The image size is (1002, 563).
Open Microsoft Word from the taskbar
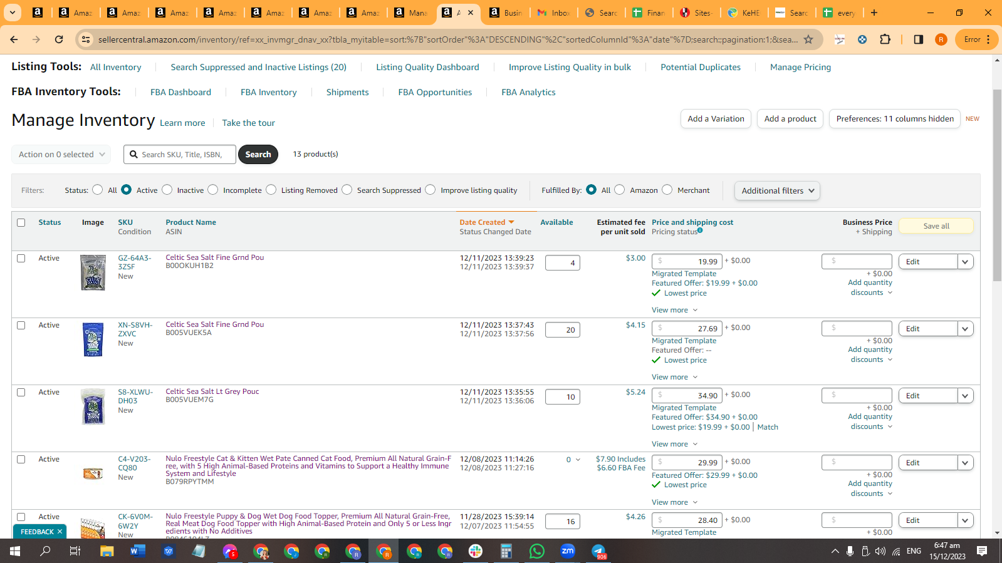click(137, 551)
